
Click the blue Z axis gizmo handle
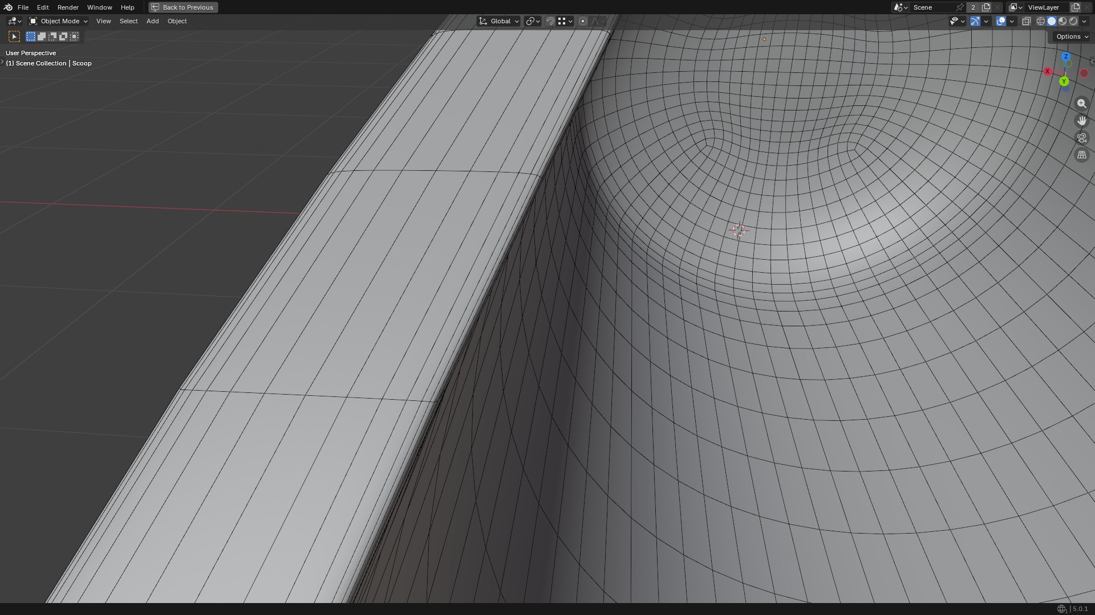[1066, 56]
